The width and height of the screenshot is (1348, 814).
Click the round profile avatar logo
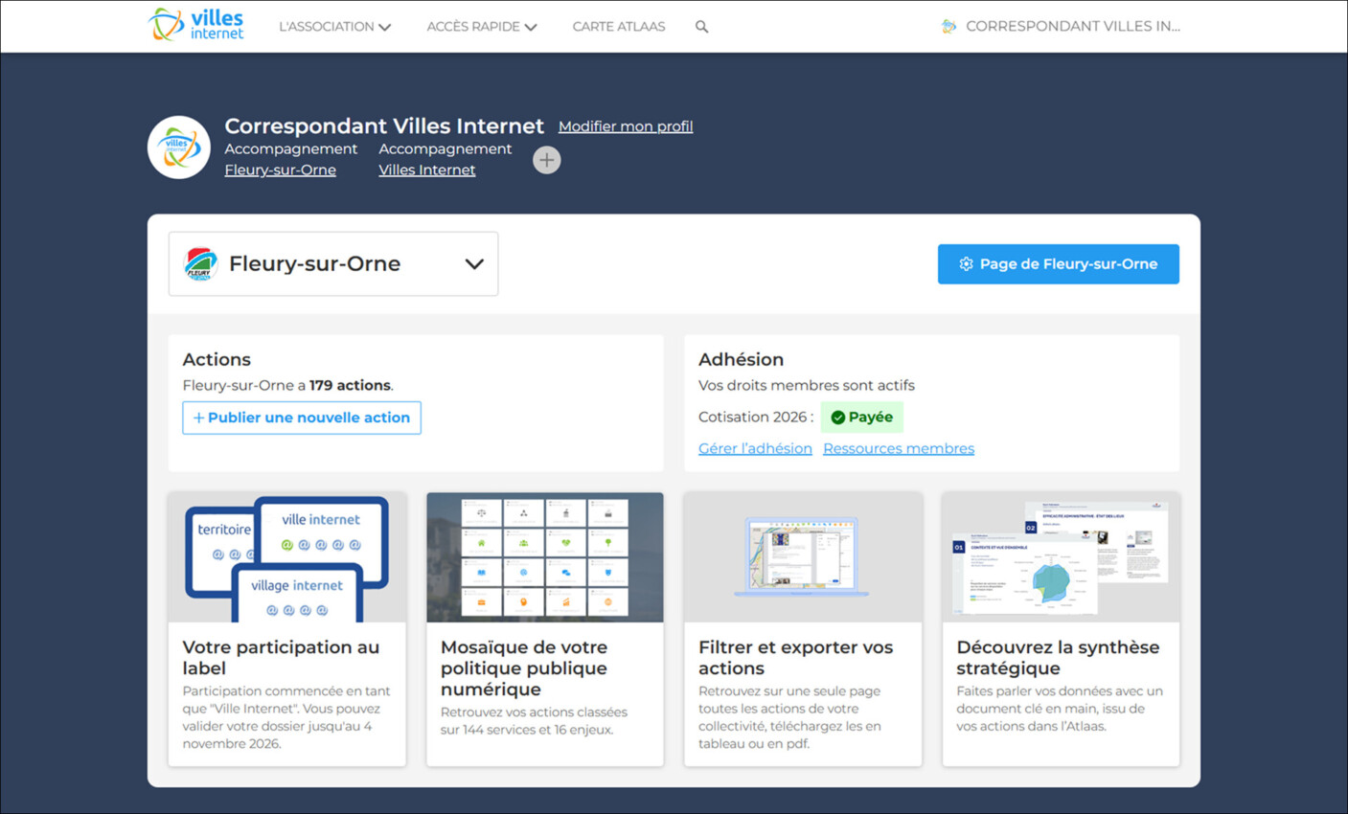[179, 147]
